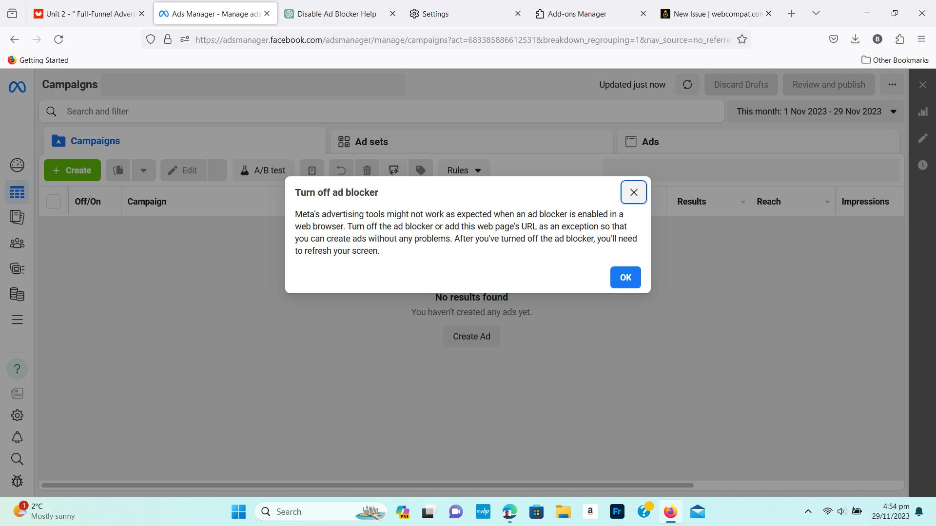Click the browser address bar URL

(463, 40)
